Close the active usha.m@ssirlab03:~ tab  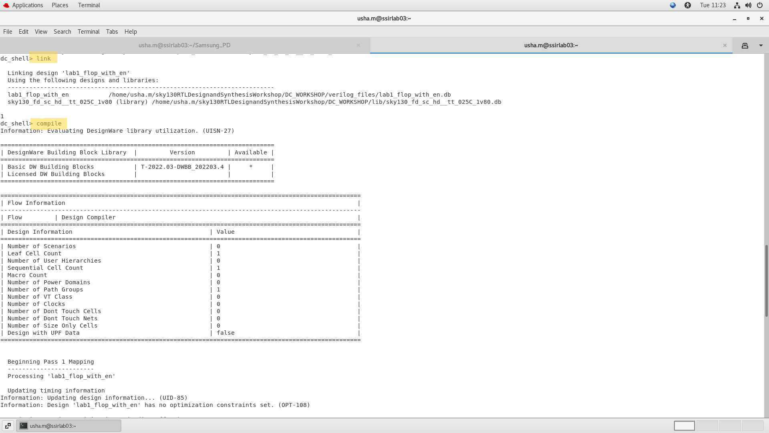coord(725,46)
